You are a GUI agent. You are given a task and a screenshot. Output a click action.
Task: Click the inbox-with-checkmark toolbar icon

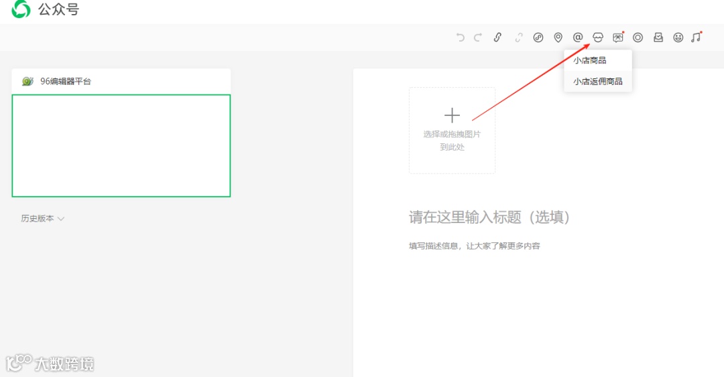pos(658,37)
